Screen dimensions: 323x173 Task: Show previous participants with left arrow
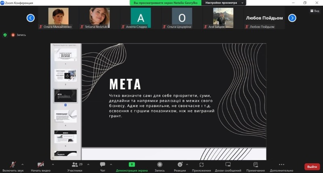(x=31, y=18)
